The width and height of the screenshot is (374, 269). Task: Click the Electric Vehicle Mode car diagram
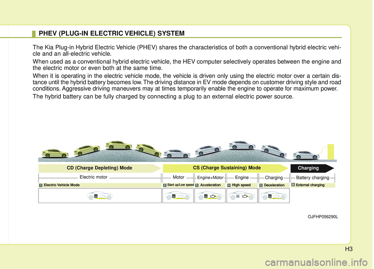point(99,195)
